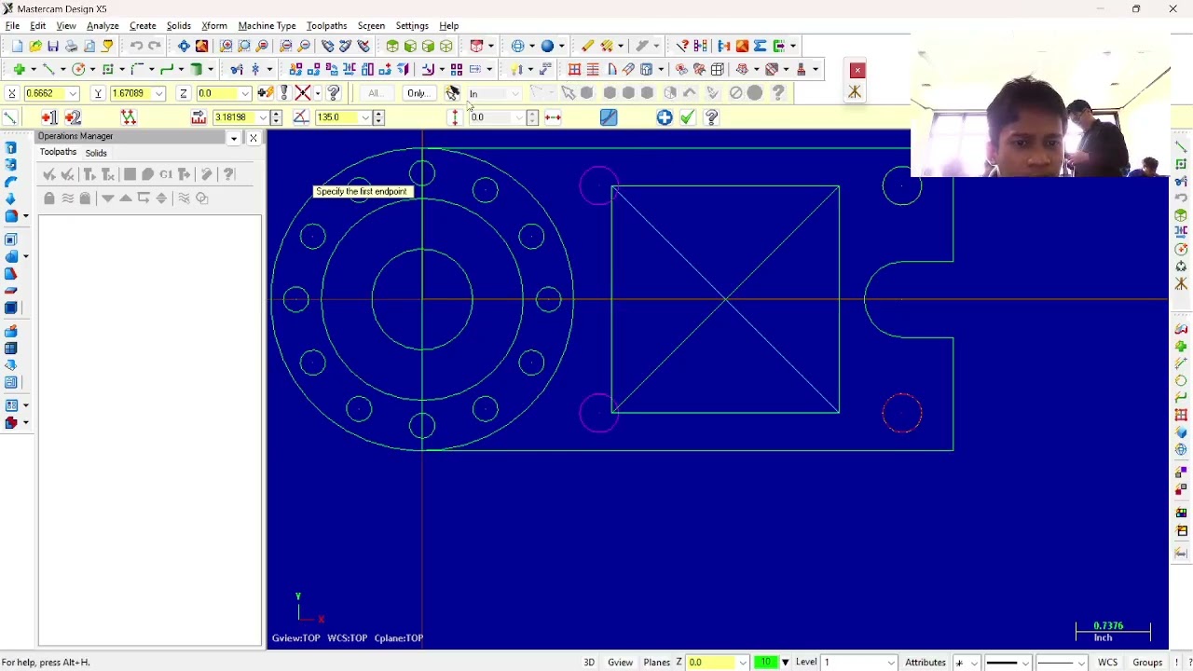Screen dimensions: 1193x671
Task: Click the All... selection button
Action: (374, 93)
